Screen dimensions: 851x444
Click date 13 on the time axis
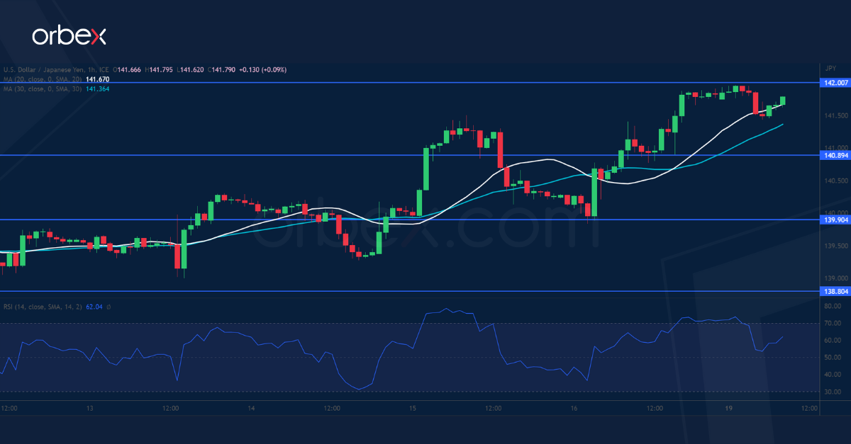click(90, 409)
